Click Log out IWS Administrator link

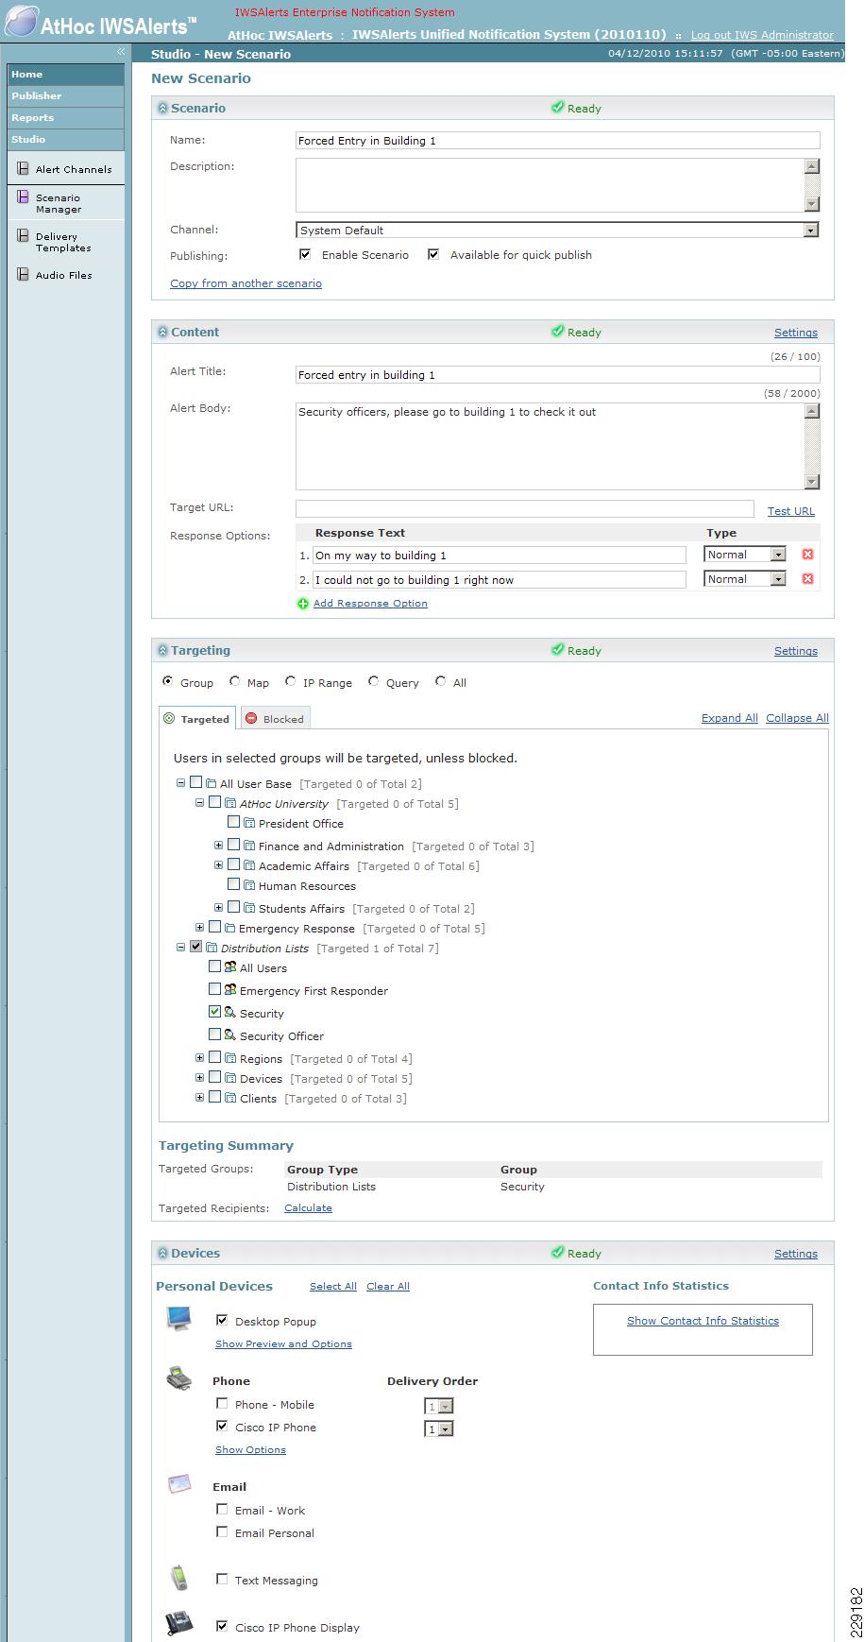click(x=762, y=35)
